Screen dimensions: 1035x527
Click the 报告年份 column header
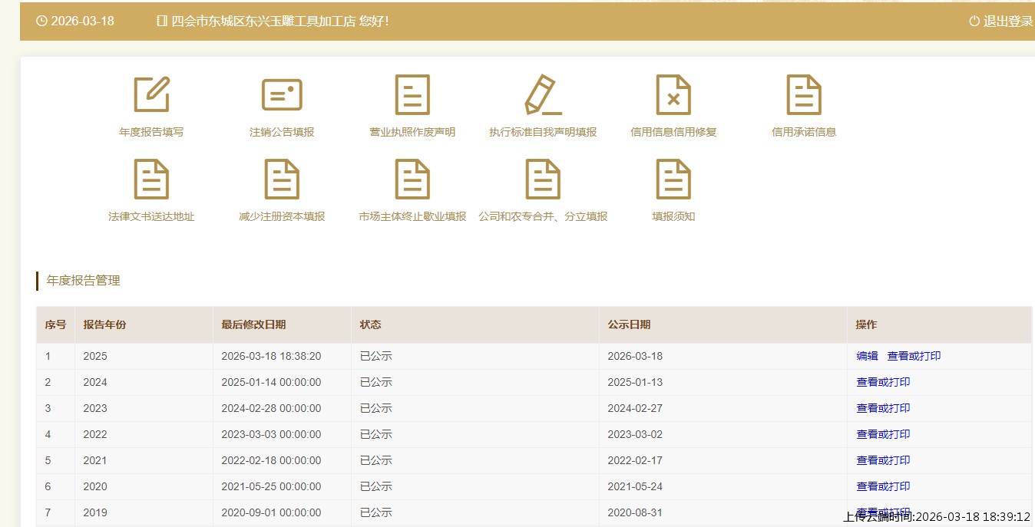tap(105, 324)
